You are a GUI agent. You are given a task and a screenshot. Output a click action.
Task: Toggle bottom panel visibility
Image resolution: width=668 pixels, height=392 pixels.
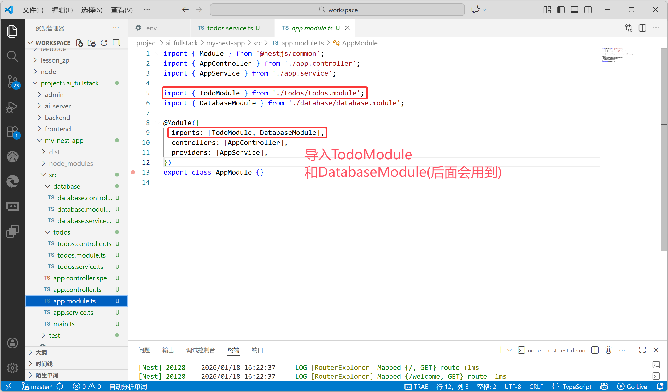(575, 10)
